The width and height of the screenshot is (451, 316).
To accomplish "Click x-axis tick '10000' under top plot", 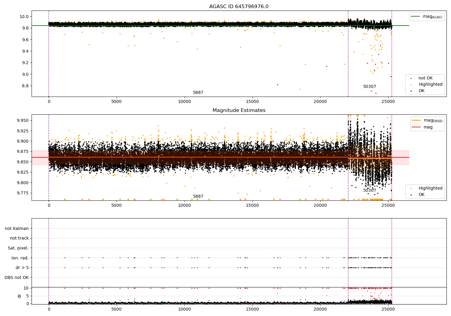I will [x=184, y=102].
